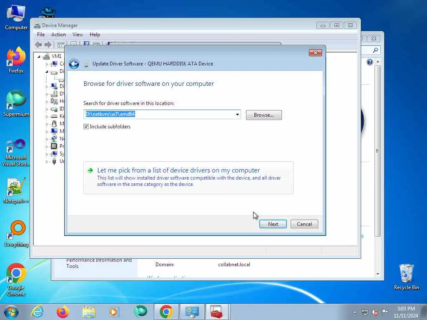Expand the System devices node
Screen dimensions: 427x320
pos(47,154)
